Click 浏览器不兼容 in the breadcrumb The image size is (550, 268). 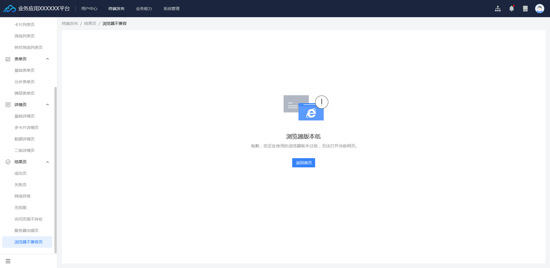115,23
